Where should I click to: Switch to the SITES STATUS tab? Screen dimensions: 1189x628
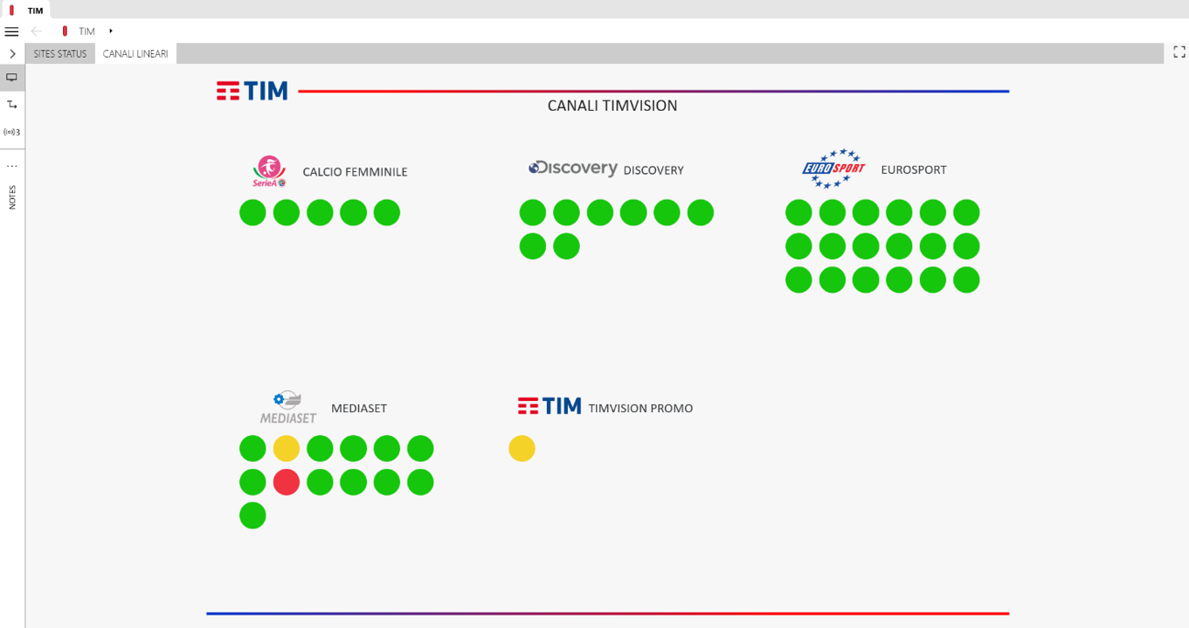coord(60,54)
